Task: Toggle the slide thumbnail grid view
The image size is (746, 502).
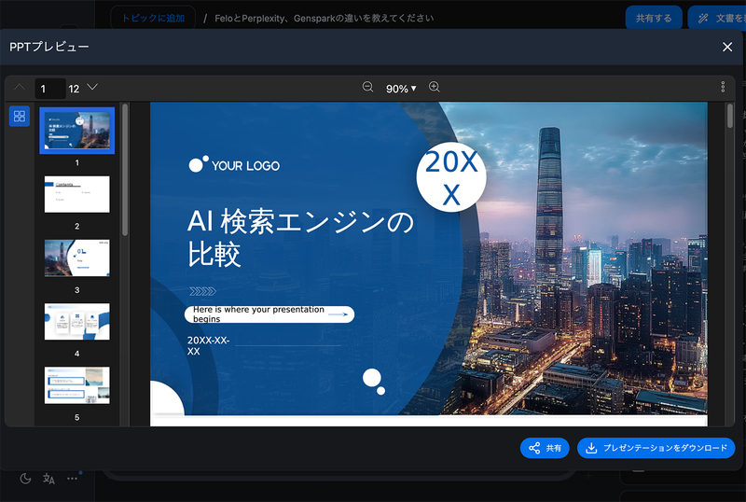Action: click(20, 116)
